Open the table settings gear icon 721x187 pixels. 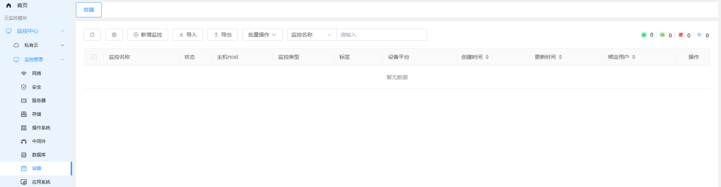coord(114,35)
